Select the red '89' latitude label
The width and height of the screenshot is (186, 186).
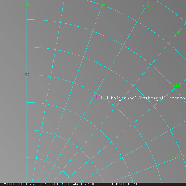27,74
